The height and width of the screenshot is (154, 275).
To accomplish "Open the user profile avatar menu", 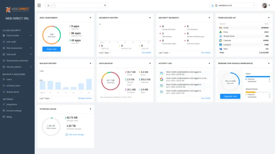I will (x=264, y=5).
